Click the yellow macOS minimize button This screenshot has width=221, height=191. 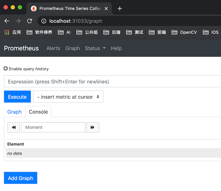pos(13,7)
